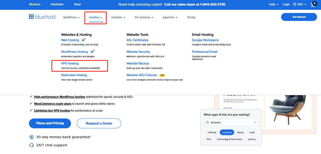321x154 pixels.
Task: Click the Plans and Pricing button
Action: tap(50, 123)
